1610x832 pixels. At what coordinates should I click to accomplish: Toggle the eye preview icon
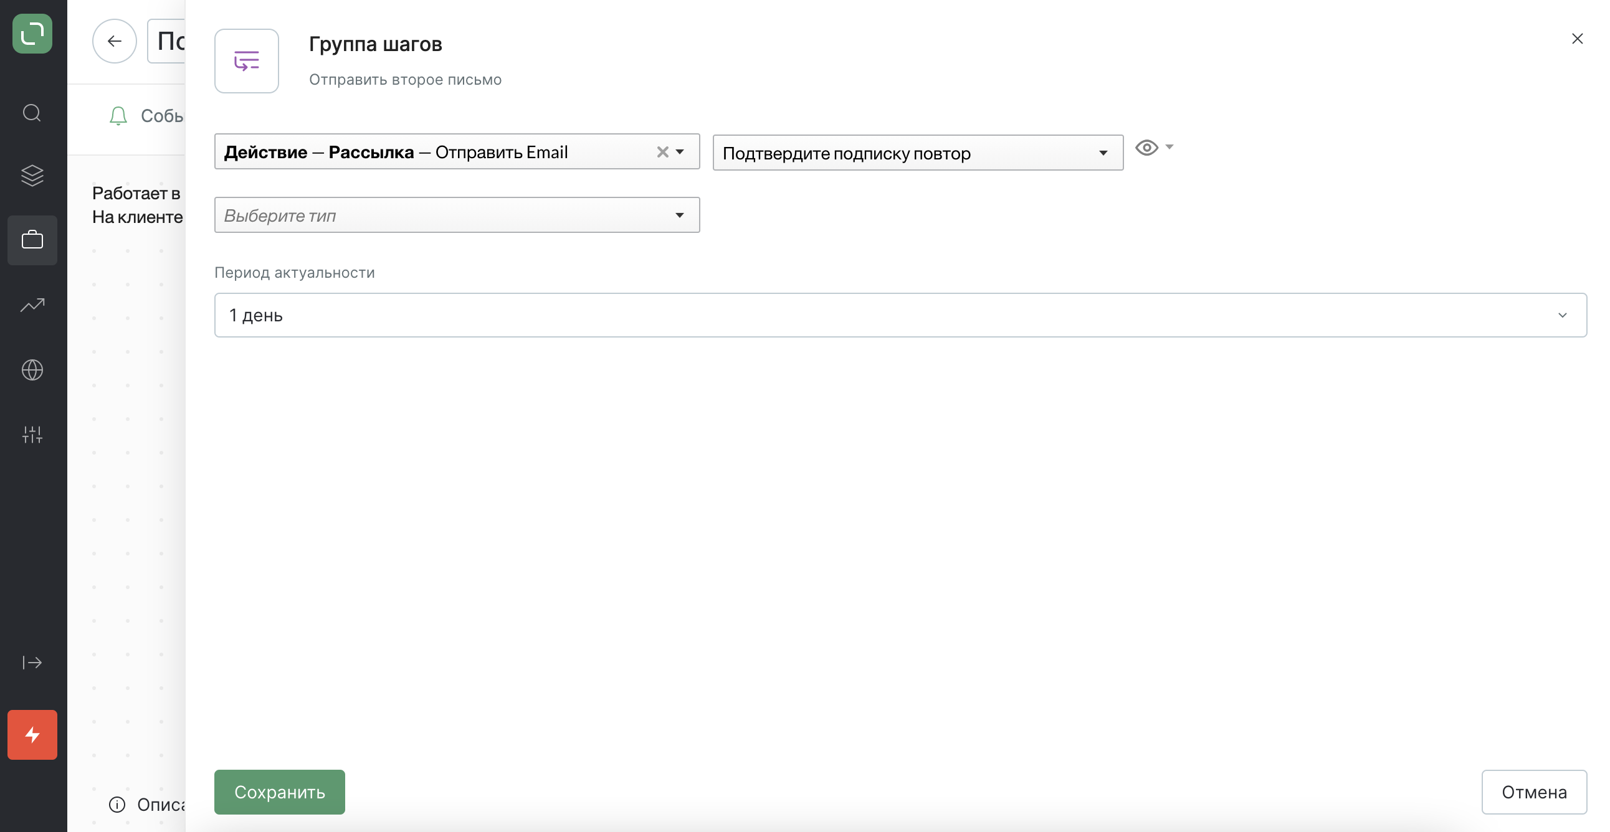point(1147,148)
